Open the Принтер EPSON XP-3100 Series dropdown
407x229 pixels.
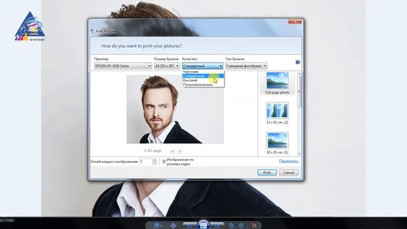[123, 66]
